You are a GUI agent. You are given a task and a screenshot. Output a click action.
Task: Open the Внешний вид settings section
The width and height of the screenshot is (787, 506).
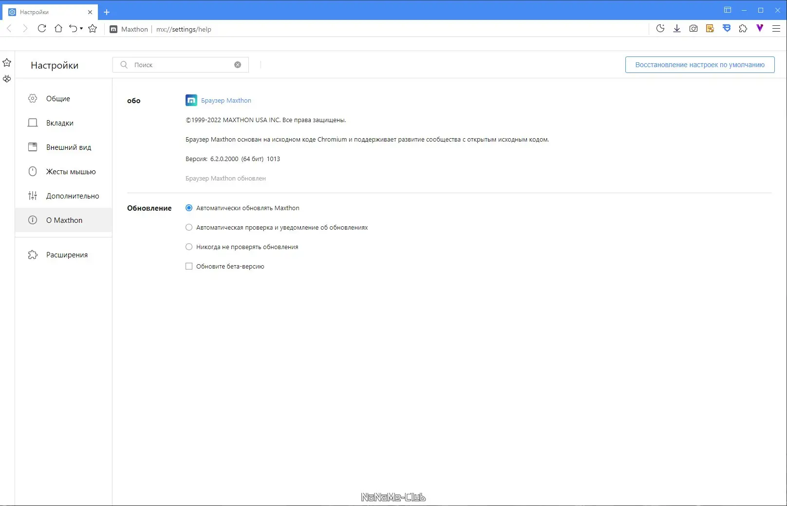click(x=63, y=147)
